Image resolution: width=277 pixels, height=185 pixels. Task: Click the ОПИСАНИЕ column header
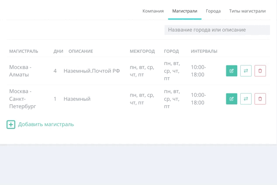[81, 51]
